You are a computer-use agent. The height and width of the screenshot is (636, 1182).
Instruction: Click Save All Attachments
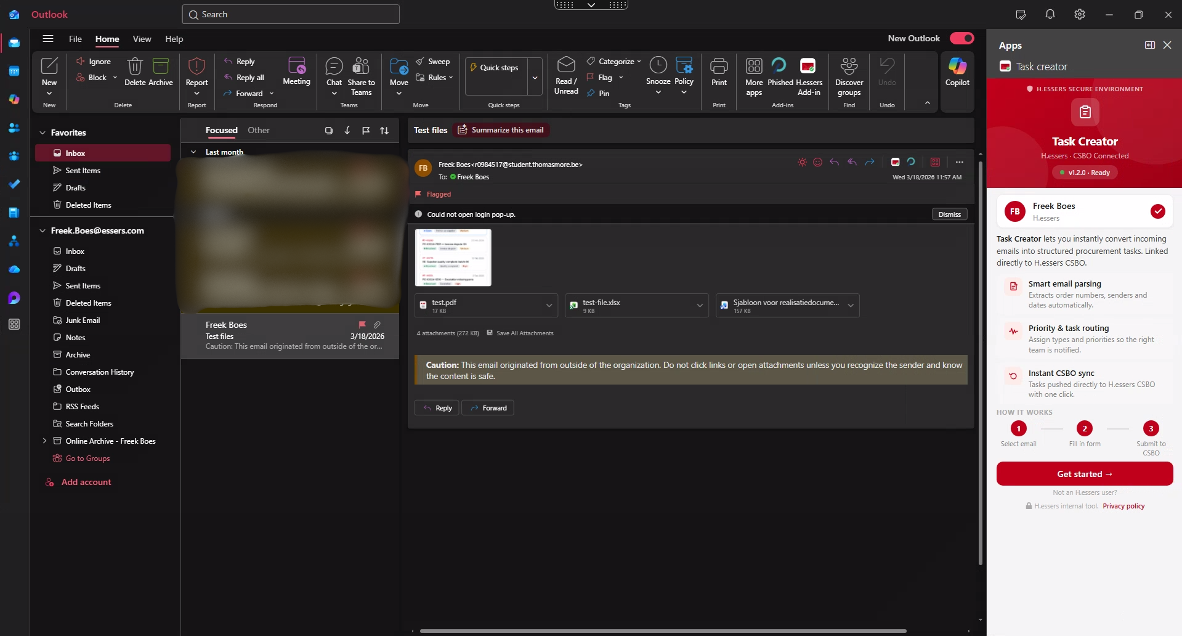[520, 333]
